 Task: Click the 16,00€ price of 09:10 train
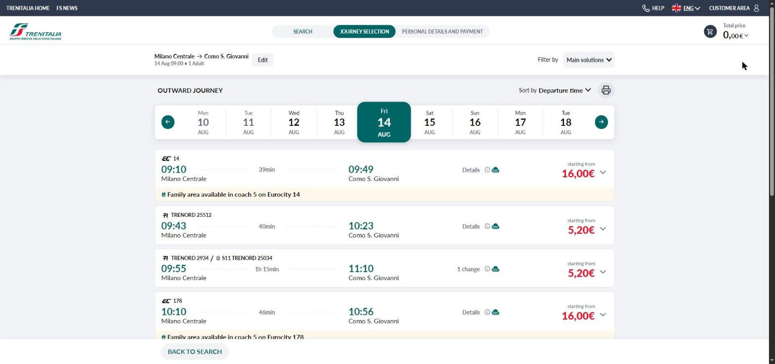pos(578,173)
